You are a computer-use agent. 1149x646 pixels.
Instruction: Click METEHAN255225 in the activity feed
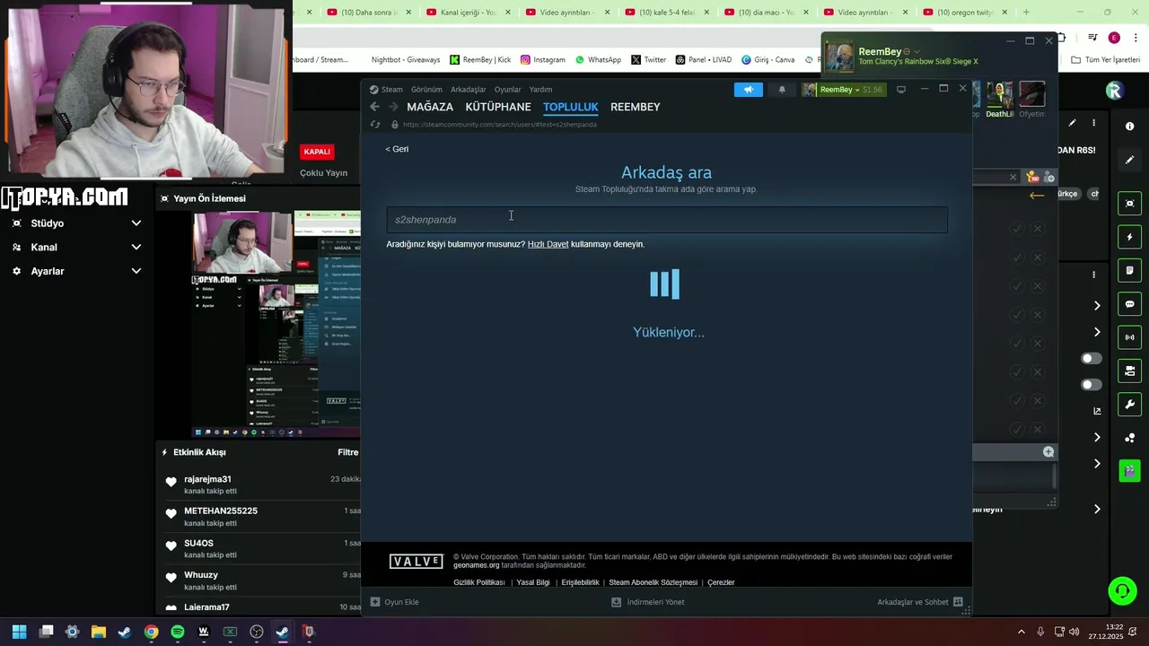(221, 511)
